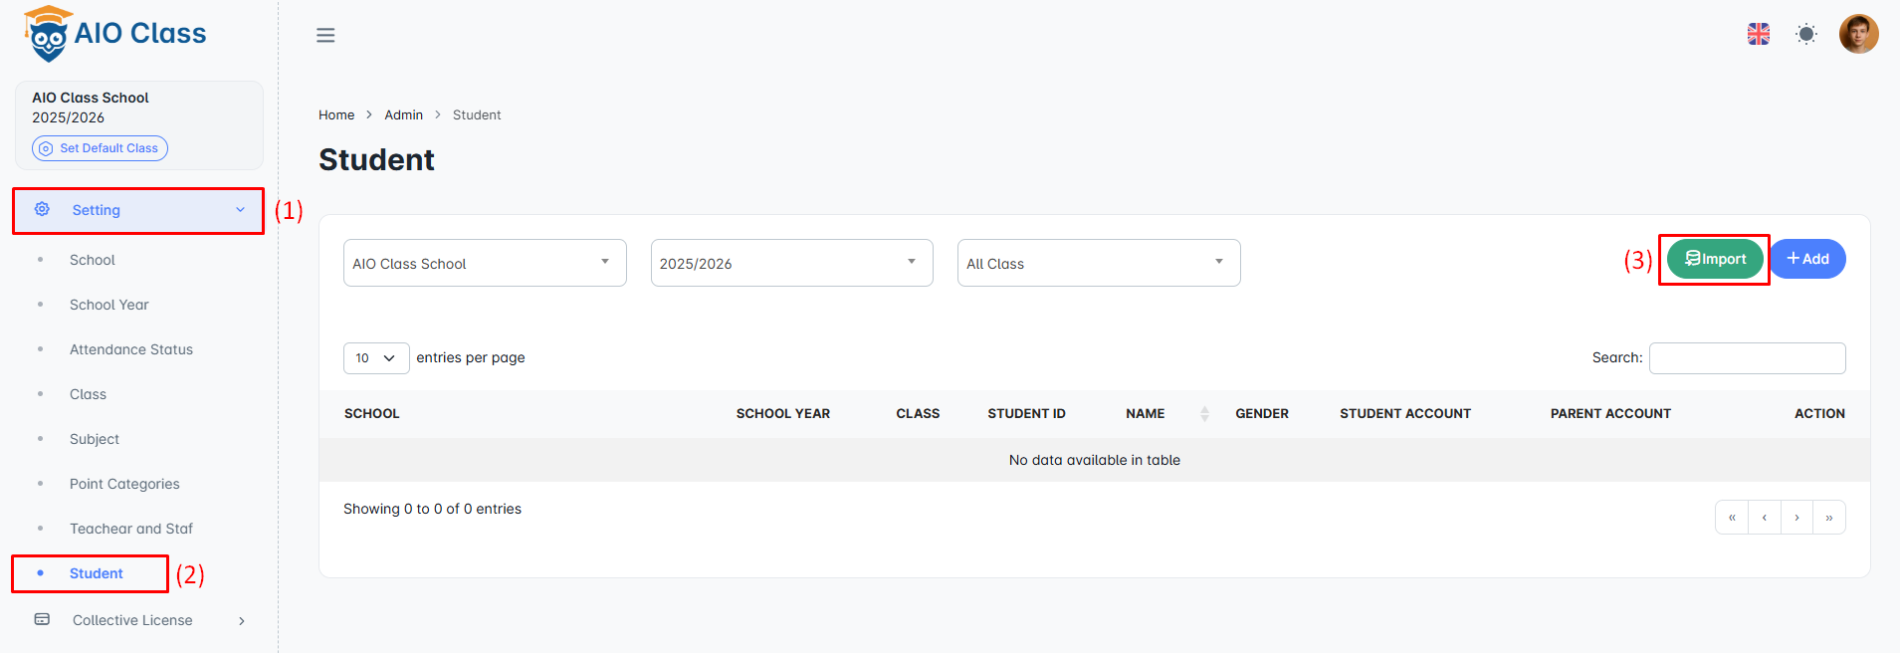Click the NAME column sort arrows
The image size is (1900, 653).
(x=1204, y=413)
